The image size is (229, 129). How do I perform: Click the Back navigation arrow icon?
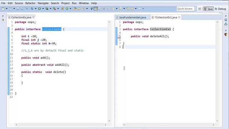132,9
